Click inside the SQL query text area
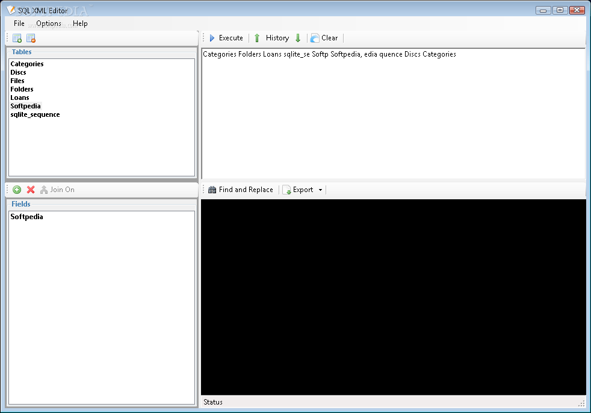 [x=394, y=114]
